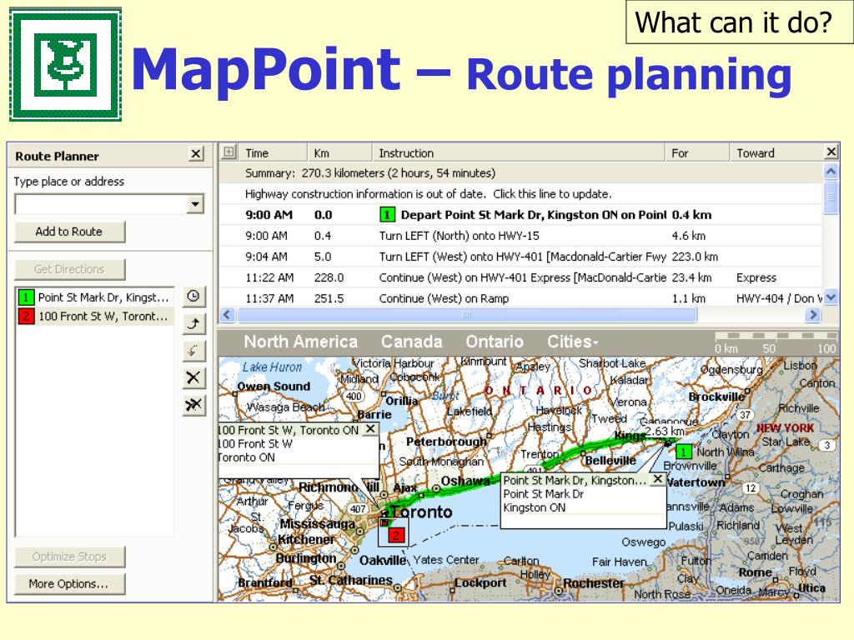Click the Owen Sound label on the map
The height and width of the screenshot is (640, 854).
point(274,386)
